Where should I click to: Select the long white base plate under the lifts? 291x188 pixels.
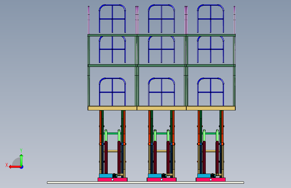pyautogui.click(x=146, y=182)
